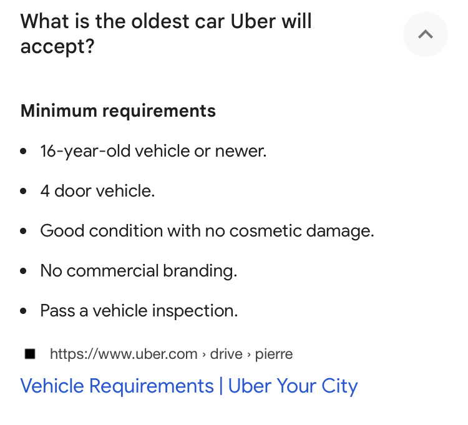Click the https://www.uber.com URL text
The height and width of the screenshot is (425, 468).
124,354
